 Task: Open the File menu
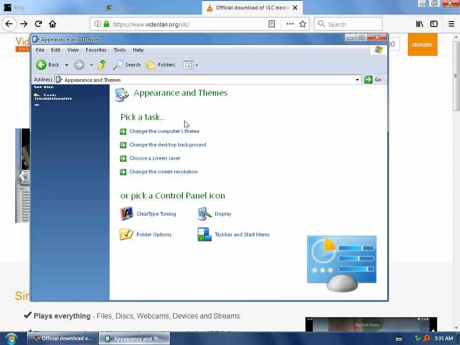tap(40, 50)
